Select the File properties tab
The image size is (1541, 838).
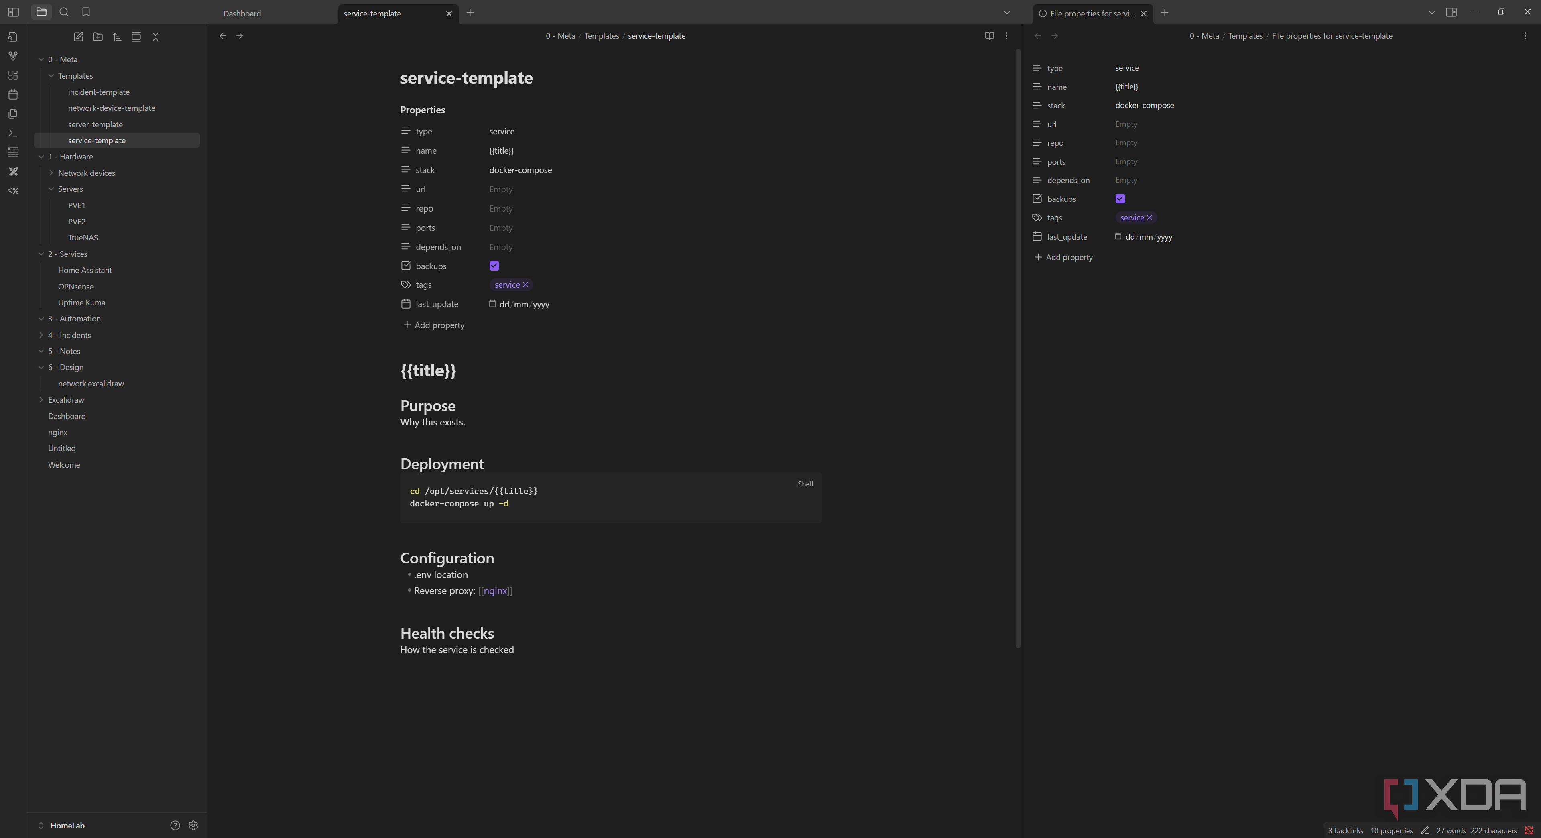(x=1092, y=13)
